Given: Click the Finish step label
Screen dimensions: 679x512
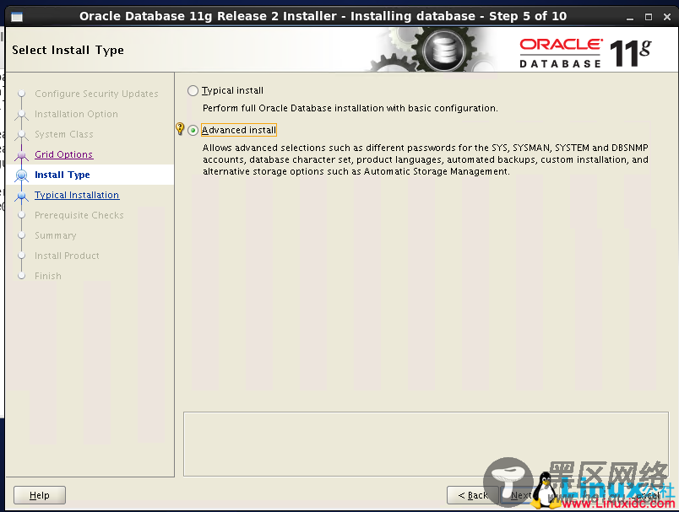Looking at the screenshot, I should click(47, 276).
